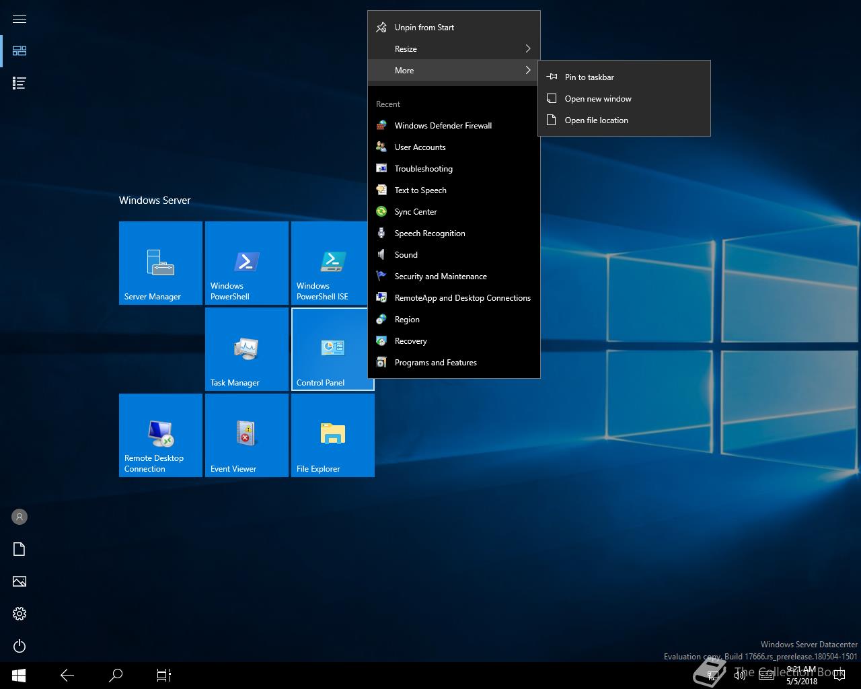Open recent User Accounts item
The width and height of the screenshot is (861, 689).
click(454, 147)
